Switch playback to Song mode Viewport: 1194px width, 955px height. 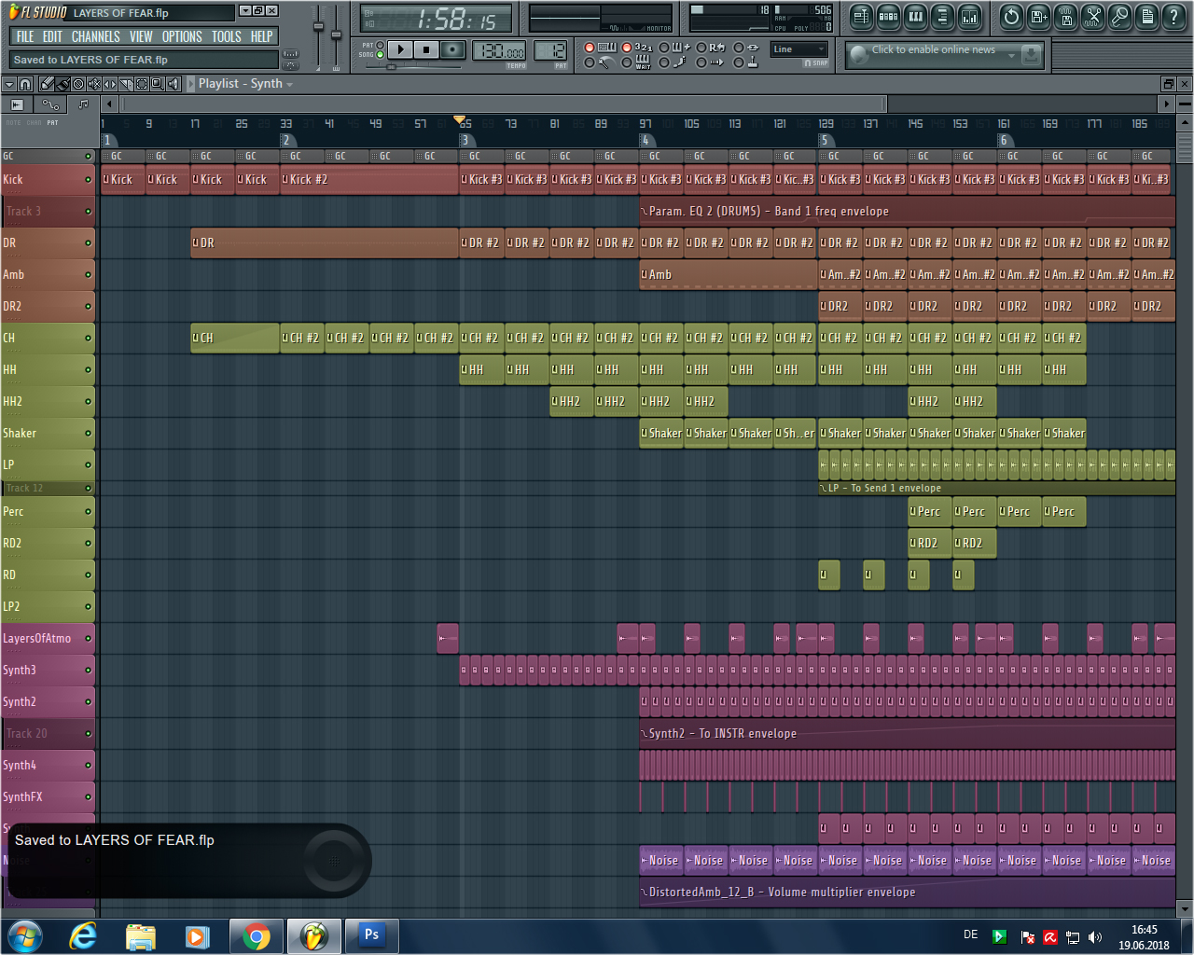tap(380, 55)
